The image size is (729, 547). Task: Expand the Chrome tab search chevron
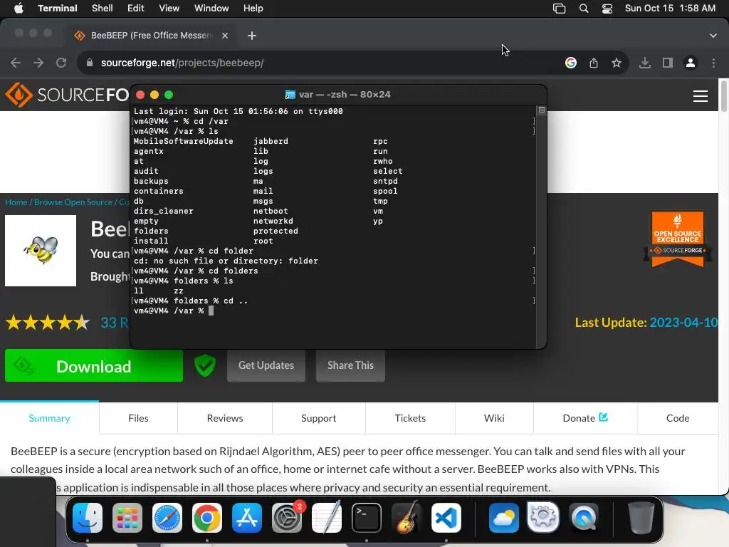tap(713, 36)
